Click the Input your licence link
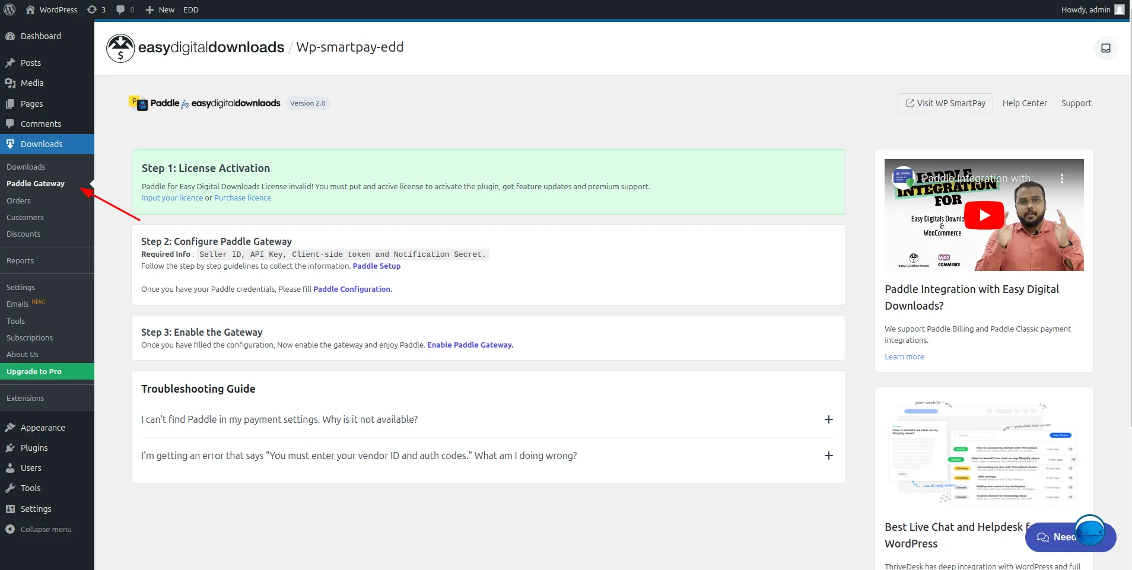This screenshot has height=570, width=1132. pos(172,198)
